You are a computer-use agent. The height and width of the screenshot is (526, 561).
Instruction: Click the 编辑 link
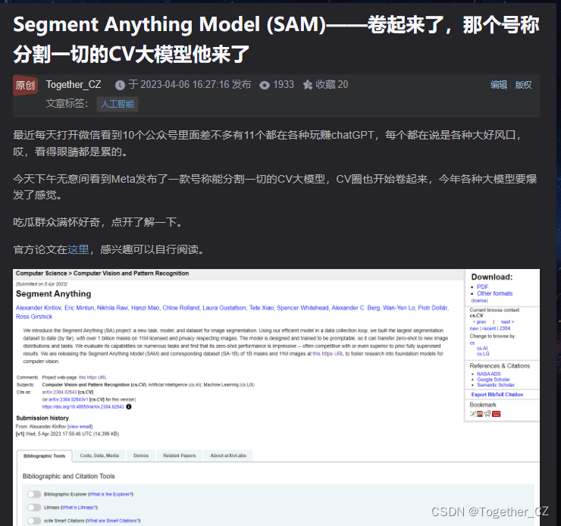point(498,85)
